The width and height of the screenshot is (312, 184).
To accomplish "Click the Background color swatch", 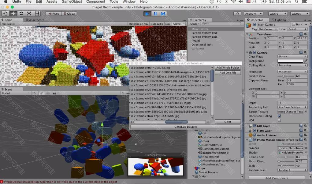I will (x=290, y=61).
